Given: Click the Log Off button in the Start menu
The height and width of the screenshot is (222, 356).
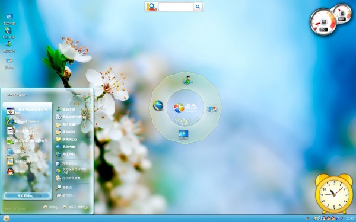Looking at the screenshot, I should point(51,207).
